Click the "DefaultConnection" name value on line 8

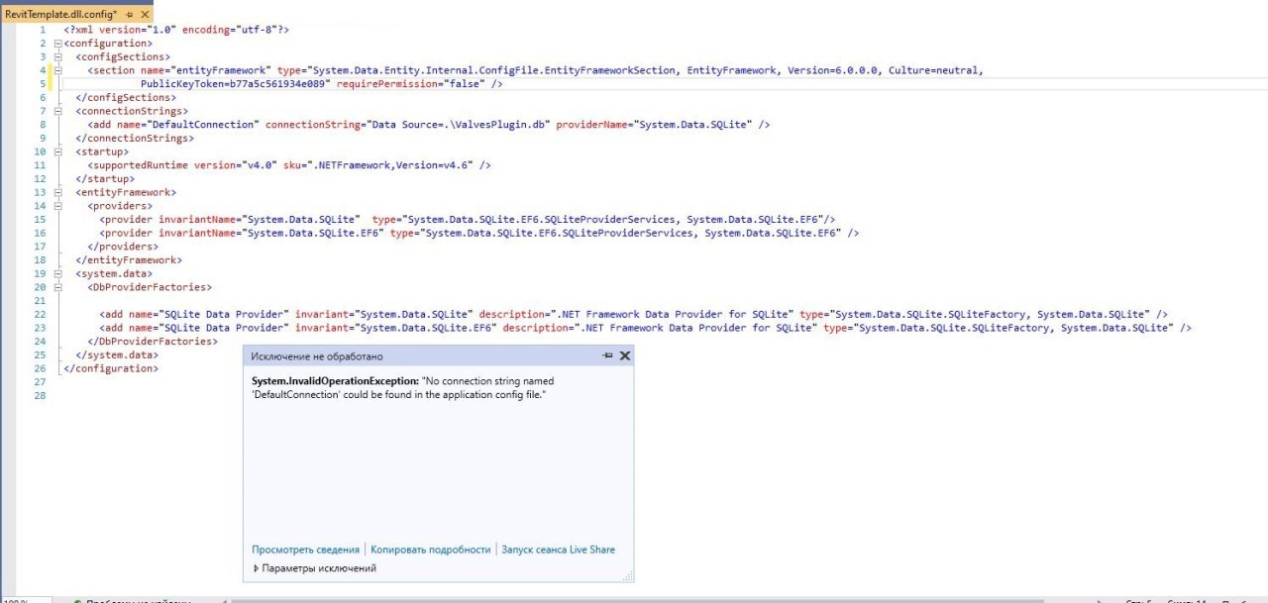click(x=201, y=125)
